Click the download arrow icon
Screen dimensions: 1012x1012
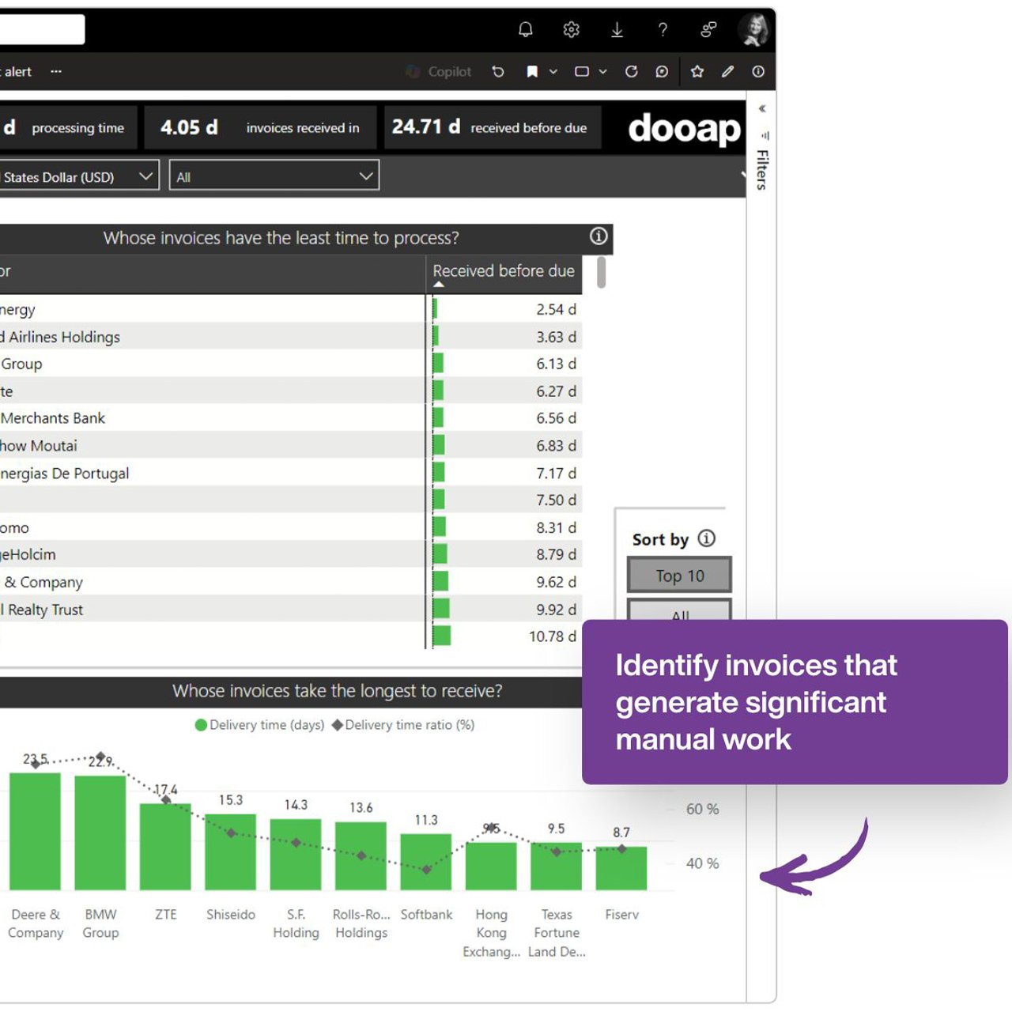click(x=617, y=30)
